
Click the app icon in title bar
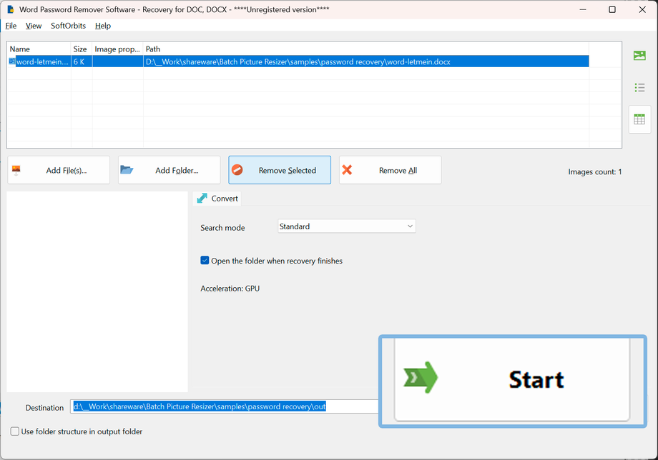[11, 9]
